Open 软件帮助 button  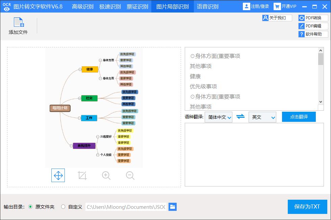[313, 34]
